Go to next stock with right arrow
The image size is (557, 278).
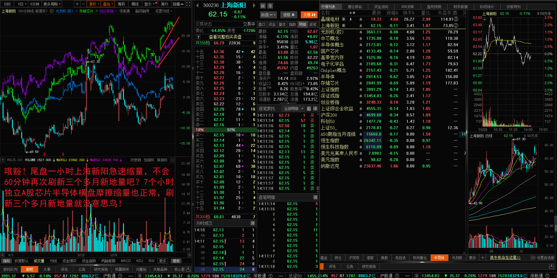(x=254, y=5)
